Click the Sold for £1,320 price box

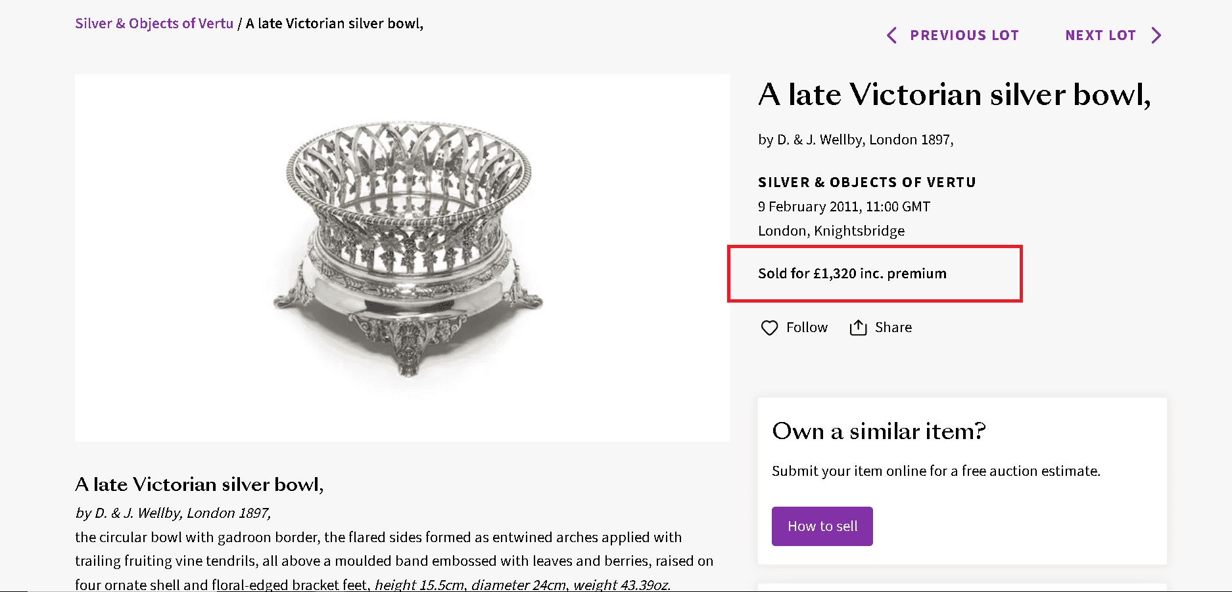click(x=874, y=274)
